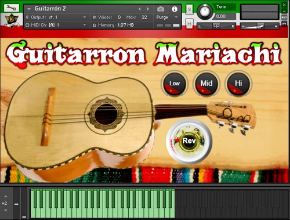Shift the keyboard octave up with the up arrow

[6, 197]
